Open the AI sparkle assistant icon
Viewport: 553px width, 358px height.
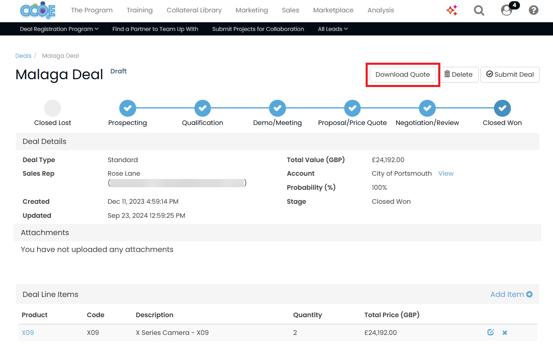452,10
